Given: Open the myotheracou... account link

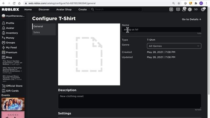Looking at the screenshot, I should click(x=13, y=16).
